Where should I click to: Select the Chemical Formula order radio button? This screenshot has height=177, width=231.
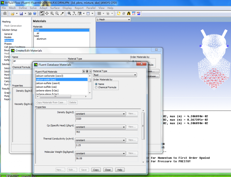pos(96,87)
